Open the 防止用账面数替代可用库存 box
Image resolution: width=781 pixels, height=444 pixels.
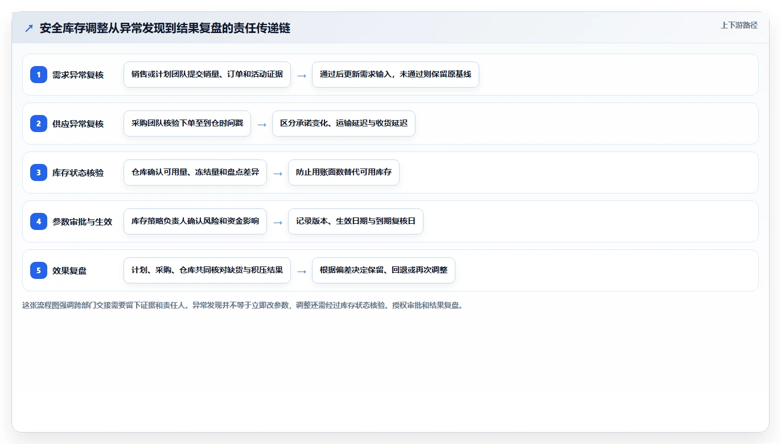point(344,172)
